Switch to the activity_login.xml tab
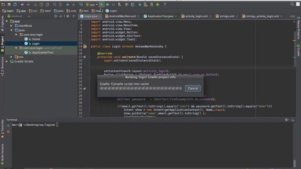 point(196,16)
